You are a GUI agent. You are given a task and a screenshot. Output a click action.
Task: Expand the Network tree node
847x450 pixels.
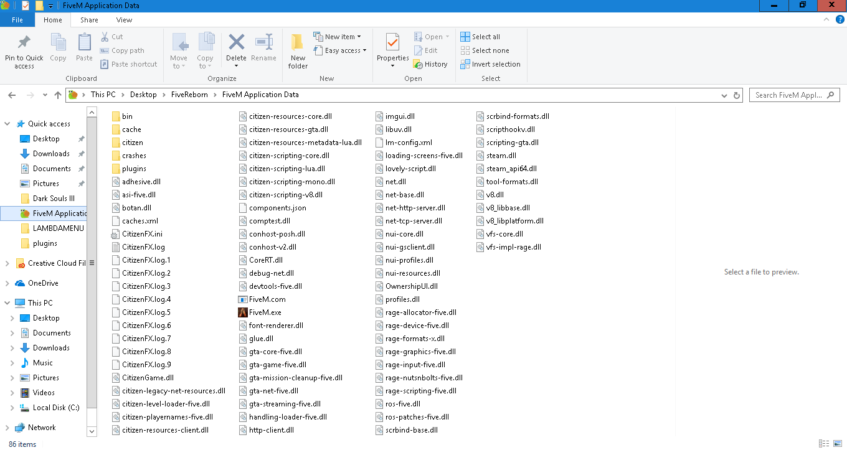coord(7,428)
